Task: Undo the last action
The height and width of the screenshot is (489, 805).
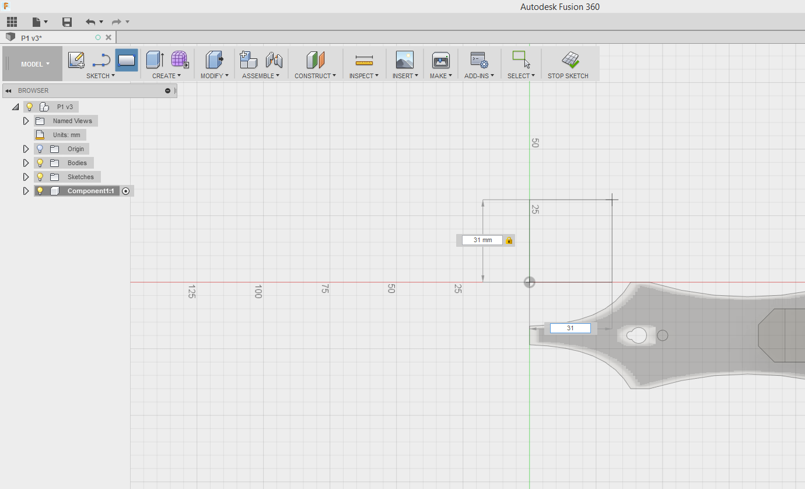Action: [x=90, y=22]
